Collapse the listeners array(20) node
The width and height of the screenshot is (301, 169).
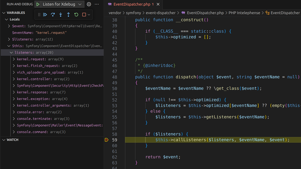[x=11, y=53]
